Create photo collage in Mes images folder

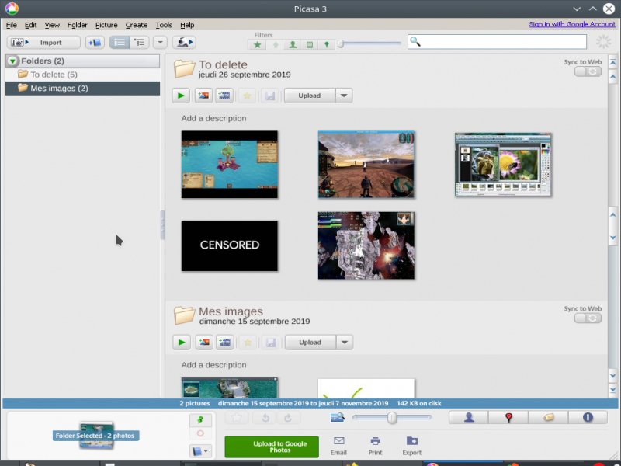coord(204,342)
